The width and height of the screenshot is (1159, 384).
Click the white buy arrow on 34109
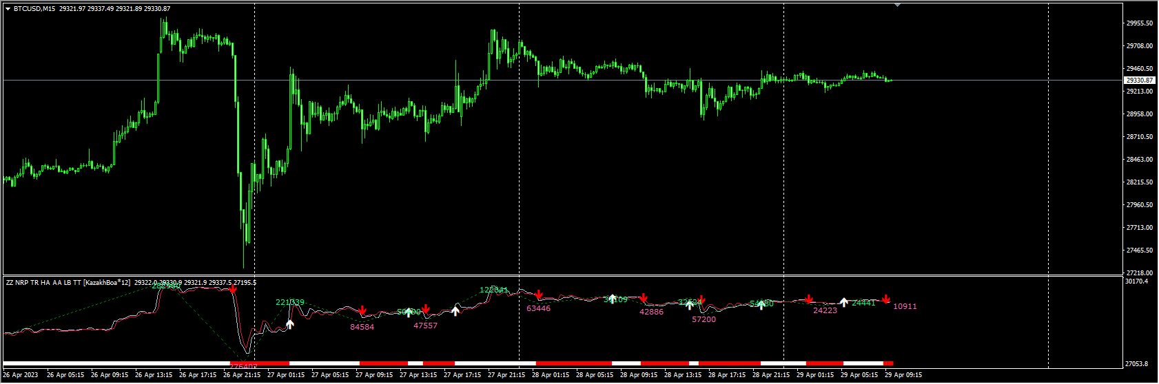[612, 299]
